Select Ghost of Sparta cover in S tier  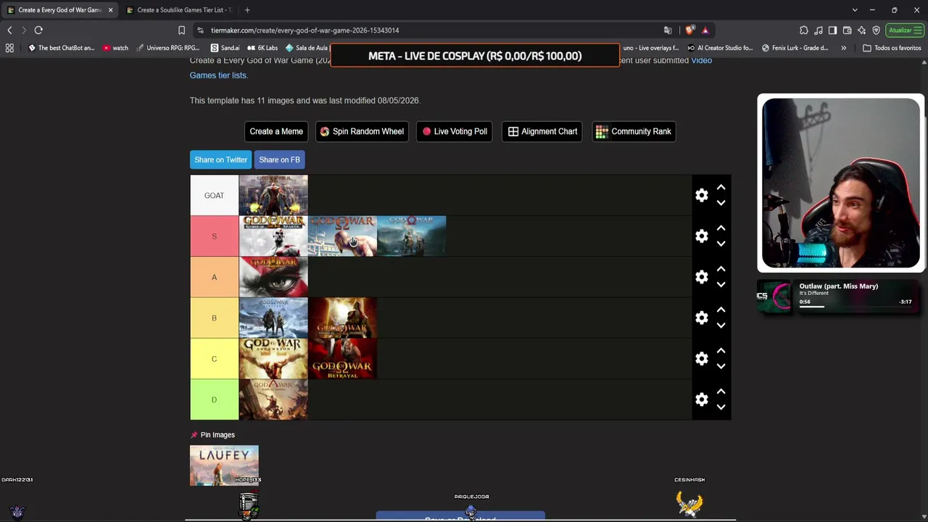pyautogui.click(x=273, y=236)
